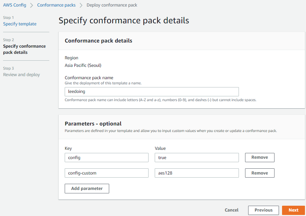Remove the config parameter row

(x=260, y=157)
